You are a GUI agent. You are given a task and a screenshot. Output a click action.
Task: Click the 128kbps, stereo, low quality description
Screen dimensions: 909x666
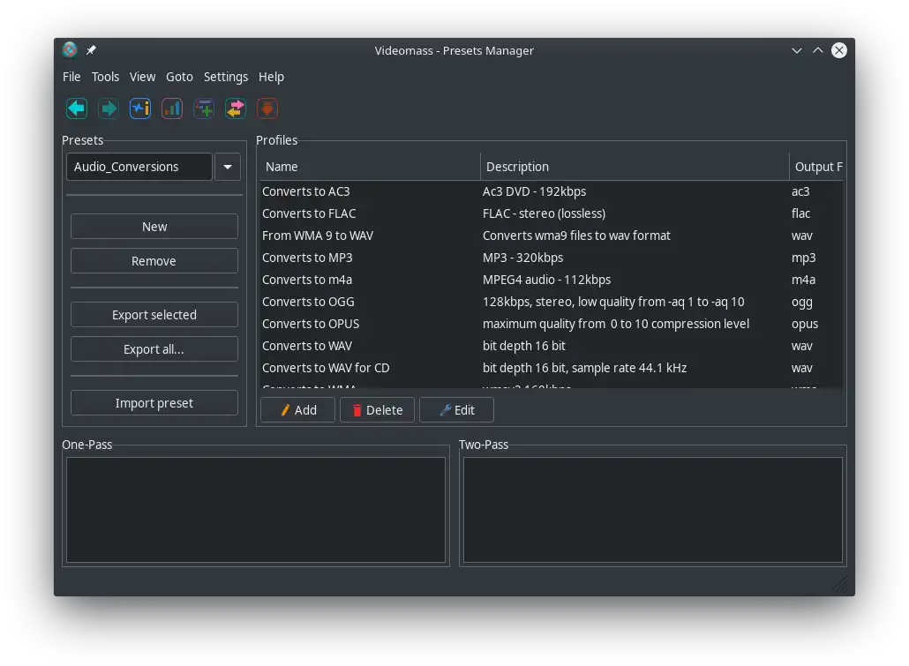pos(613,302)
